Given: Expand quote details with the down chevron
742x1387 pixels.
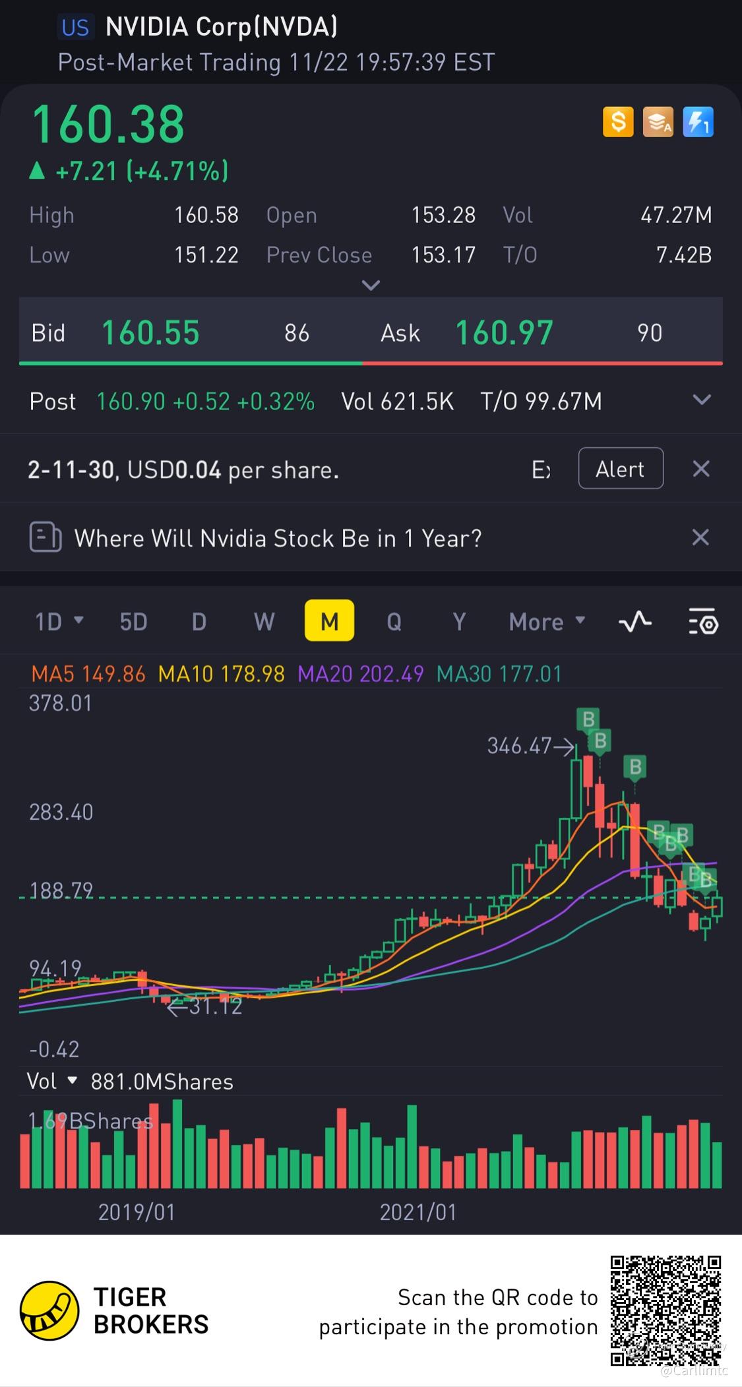Looking at the screenshot, I should (371, 286).
